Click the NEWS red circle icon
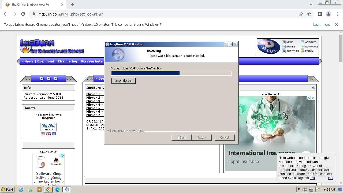The height and width of the screenshot is (193, 343). (284, 42)
